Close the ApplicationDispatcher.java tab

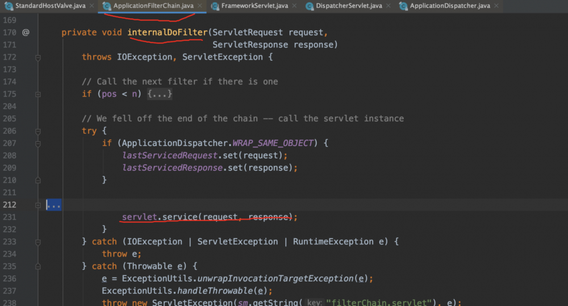[496, 6]
